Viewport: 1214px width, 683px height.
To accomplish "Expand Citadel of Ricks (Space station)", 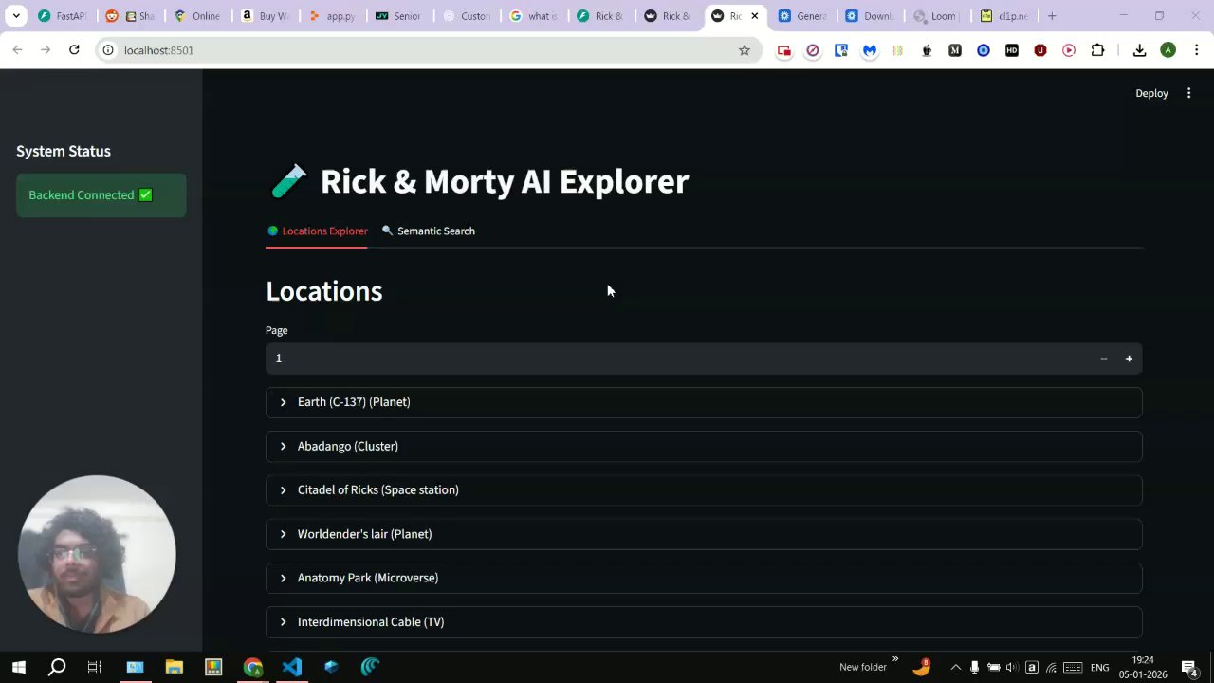I will point(704,490).
